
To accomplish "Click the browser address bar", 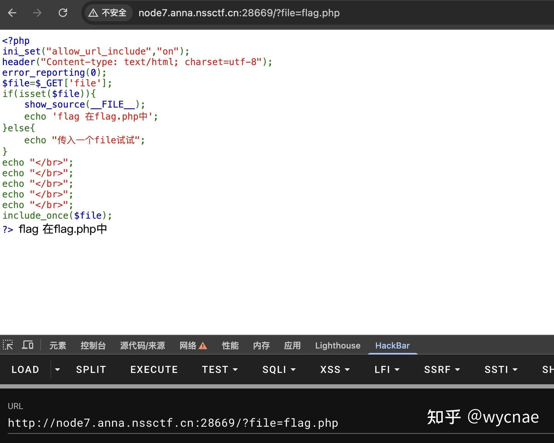I will [x=239, y=13].
